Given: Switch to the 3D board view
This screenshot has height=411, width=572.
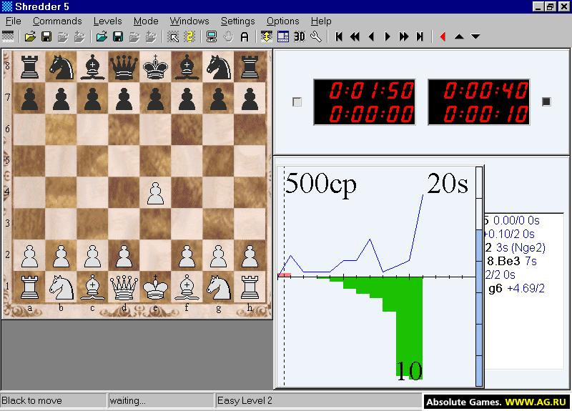Looking at the screenshot, I should [300, 36].
